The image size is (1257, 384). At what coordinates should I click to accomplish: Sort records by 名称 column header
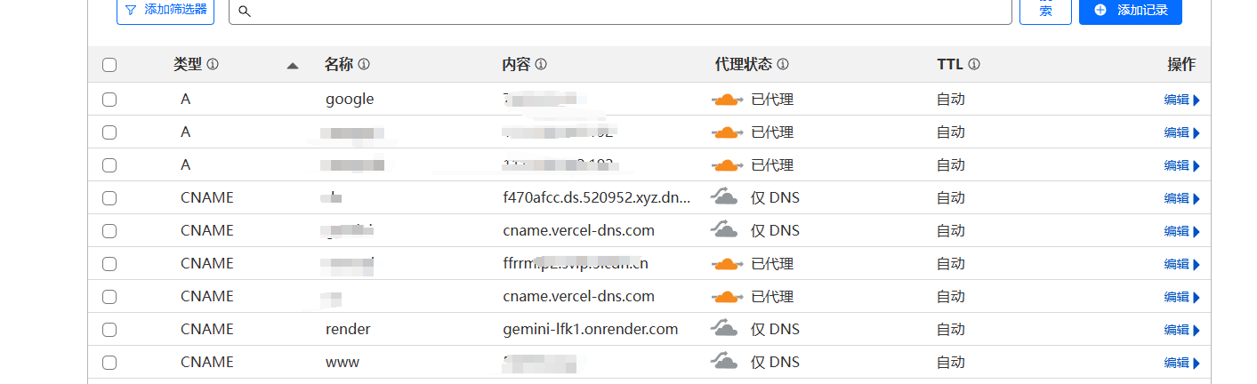(339, 65)
